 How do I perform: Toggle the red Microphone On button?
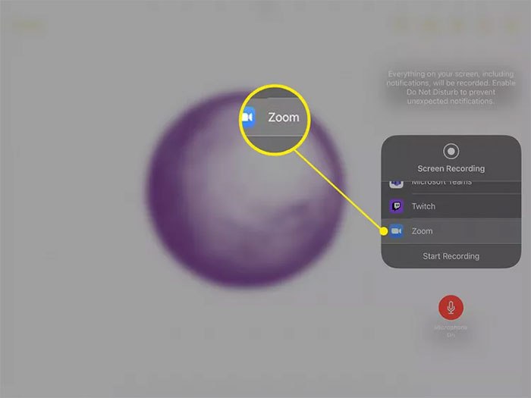click(451, 307)
